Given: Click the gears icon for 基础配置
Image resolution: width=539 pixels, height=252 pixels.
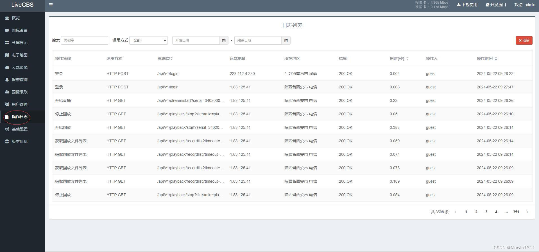Looking at the screenshot, I should pos(7,129).
